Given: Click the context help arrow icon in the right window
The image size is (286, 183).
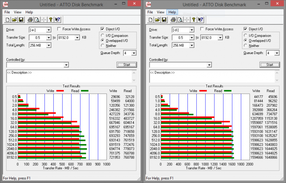Looking at the screenshot, I should [201, 20].
